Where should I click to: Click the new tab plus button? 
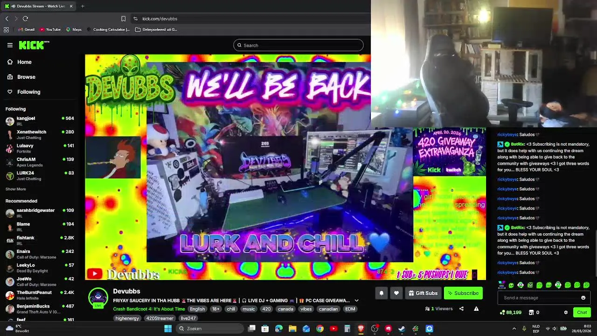tap(83, 6)
